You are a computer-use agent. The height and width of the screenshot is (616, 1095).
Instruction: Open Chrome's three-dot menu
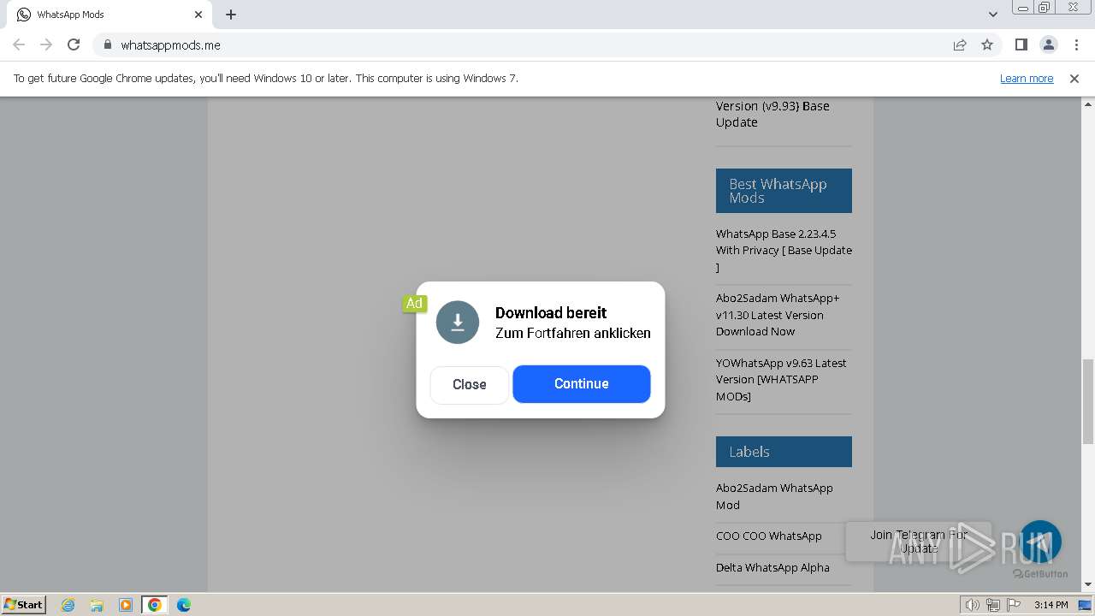pos(1076,44)
